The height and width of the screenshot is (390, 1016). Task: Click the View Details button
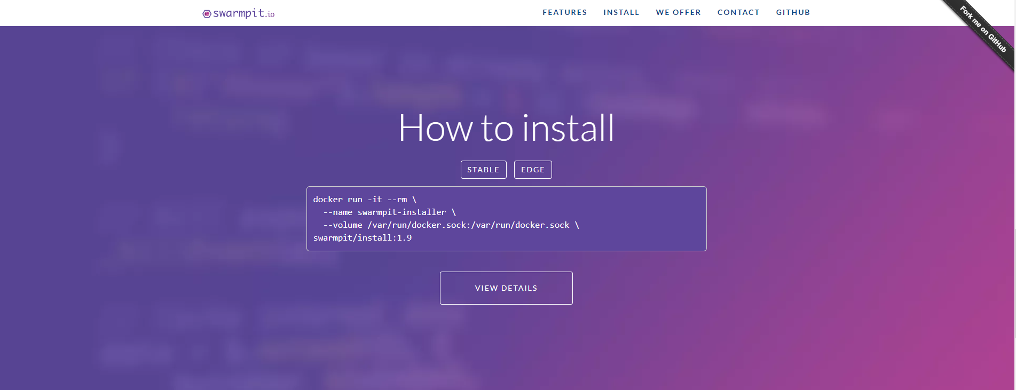click(506, 288)
